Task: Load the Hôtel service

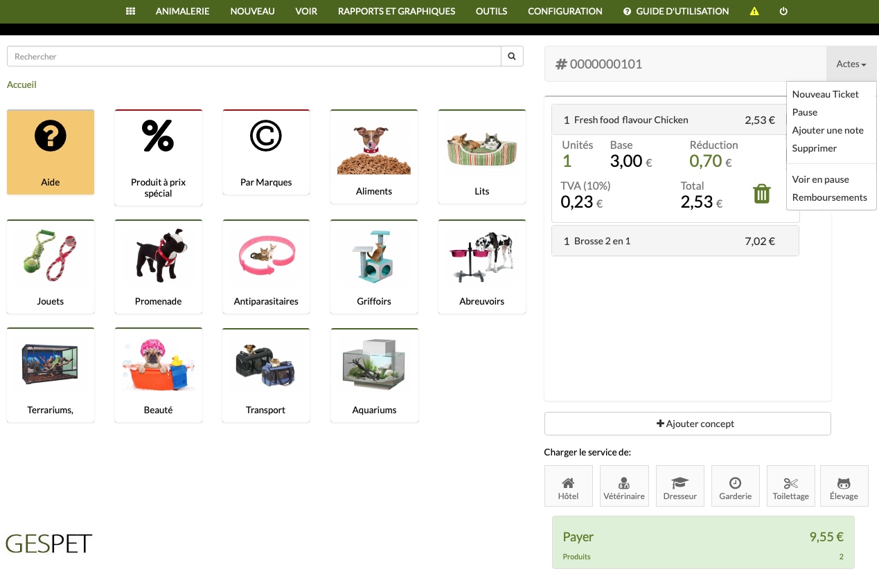Action: click(568, 486)
